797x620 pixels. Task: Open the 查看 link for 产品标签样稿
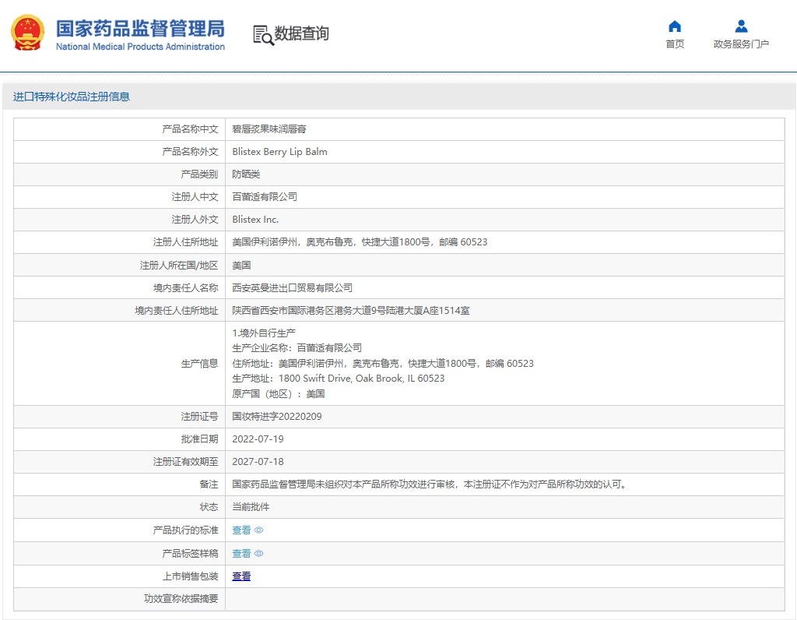(241, 554)
